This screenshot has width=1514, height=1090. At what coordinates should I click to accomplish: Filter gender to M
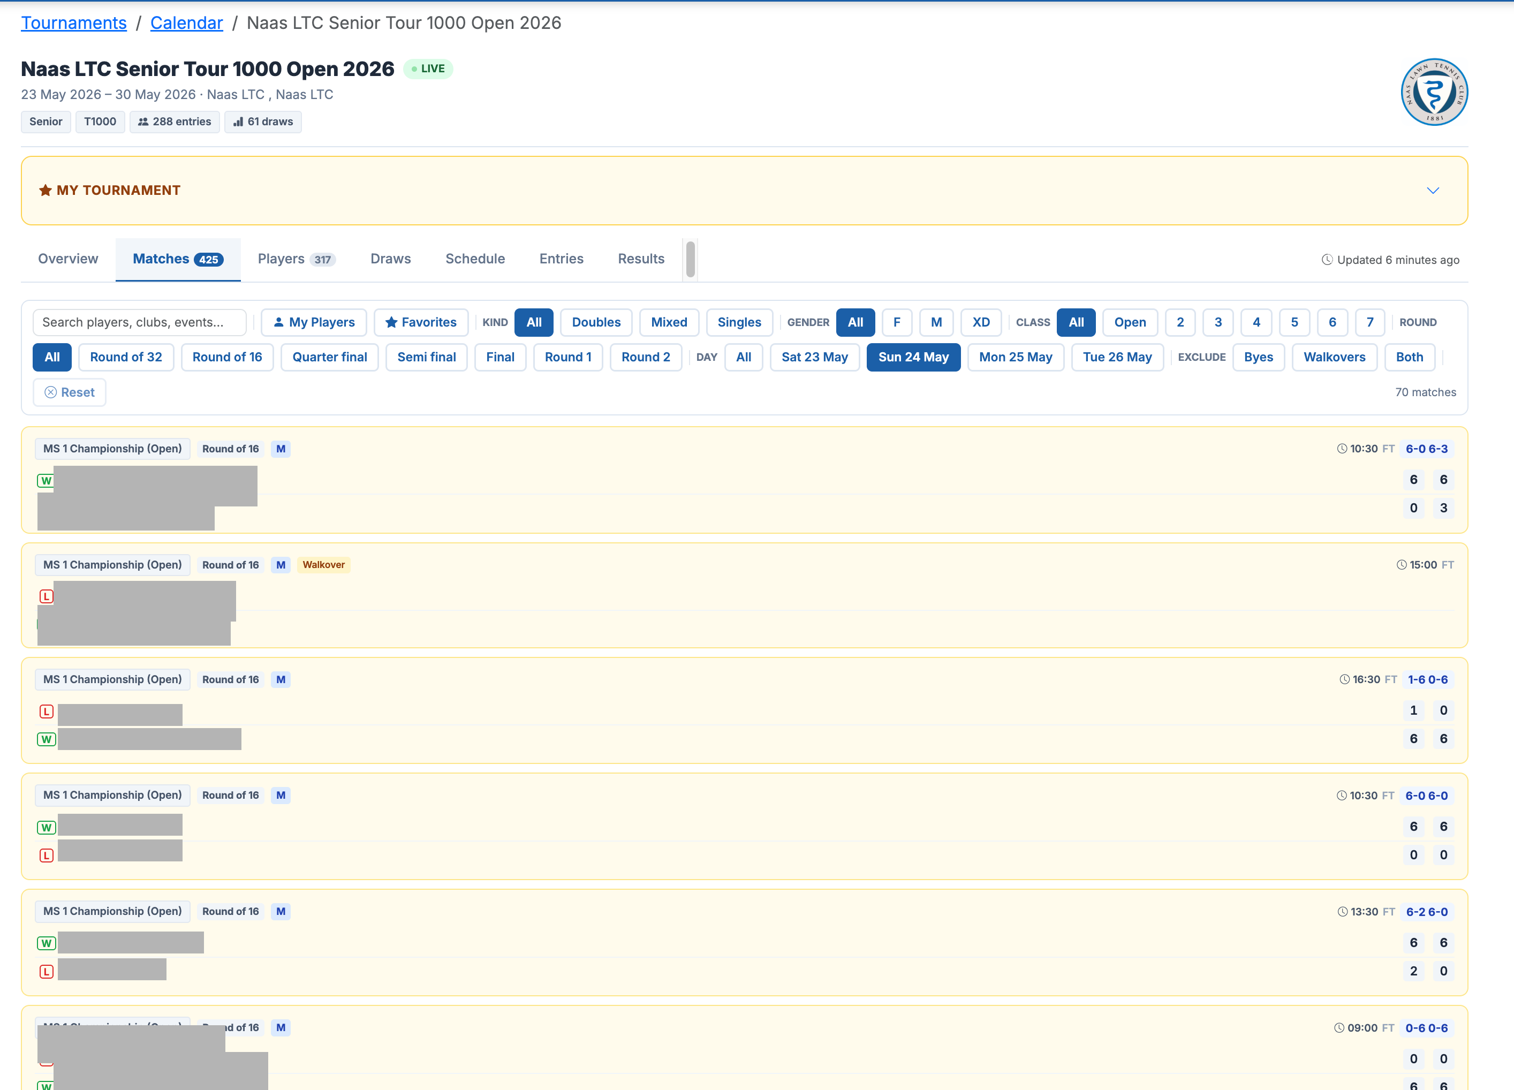coord(936,322)
